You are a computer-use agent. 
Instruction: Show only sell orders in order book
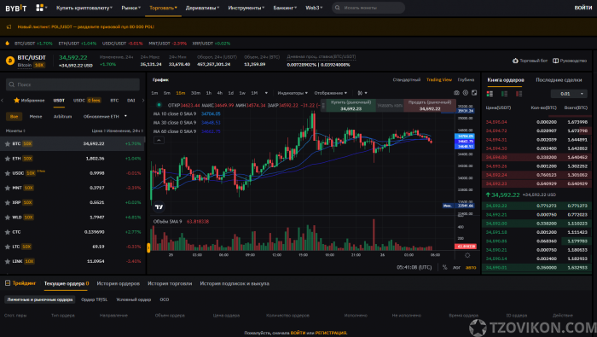coord(519,94)
